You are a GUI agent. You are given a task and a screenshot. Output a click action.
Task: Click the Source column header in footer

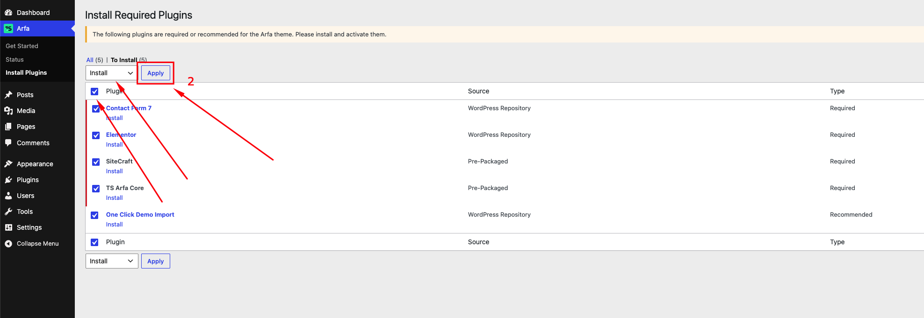[x=478, y=242]
